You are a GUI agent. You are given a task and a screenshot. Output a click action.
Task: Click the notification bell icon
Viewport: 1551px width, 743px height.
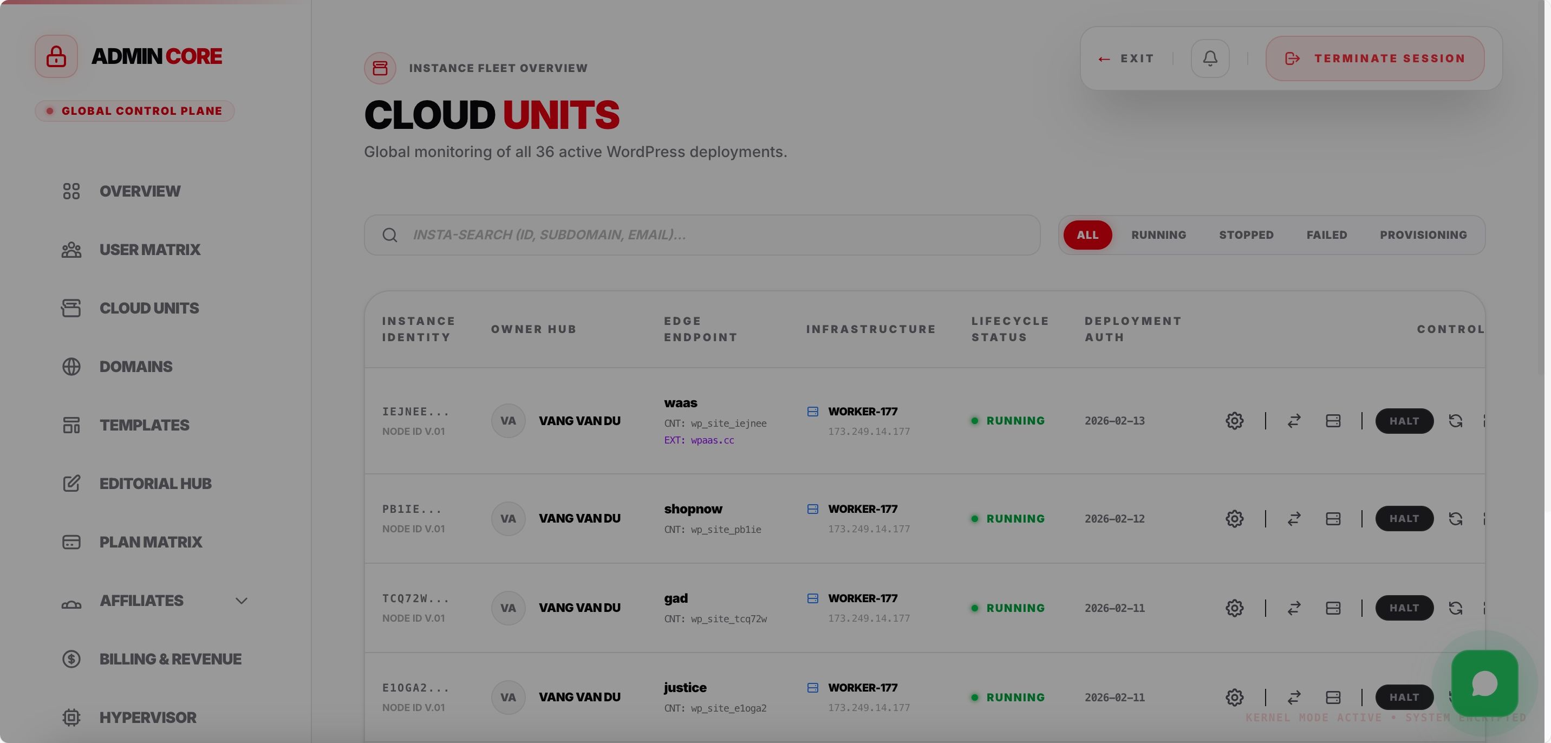(1210, 58)
